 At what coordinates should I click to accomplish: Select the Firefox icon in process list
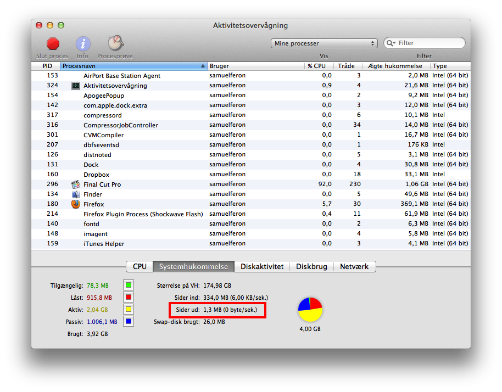point(76,204)
